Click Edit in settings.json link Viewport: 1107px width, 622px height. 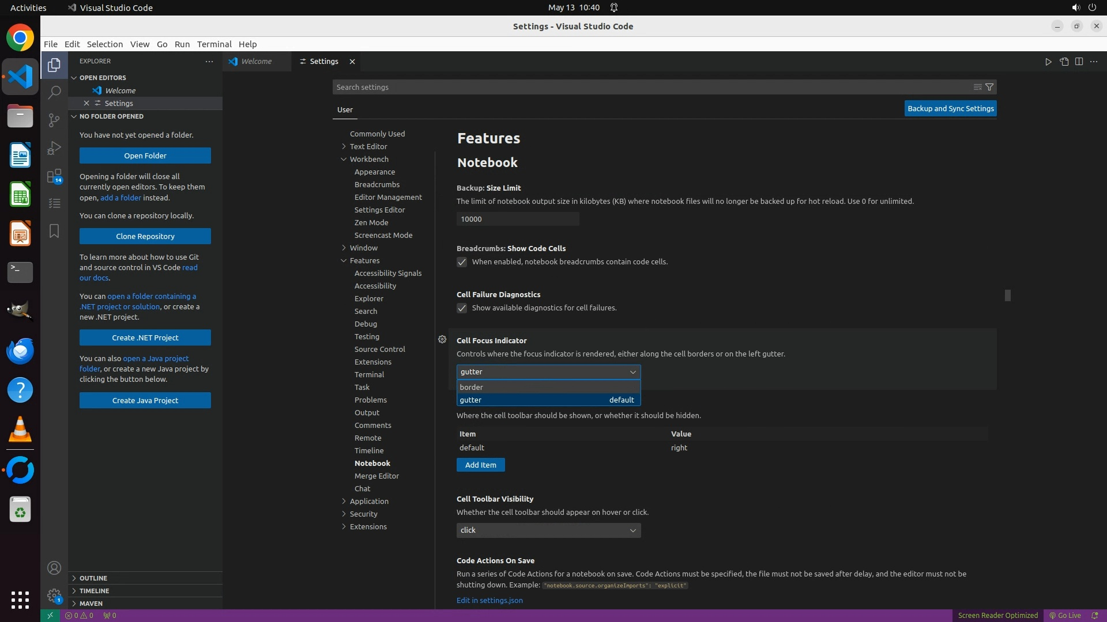490,600
